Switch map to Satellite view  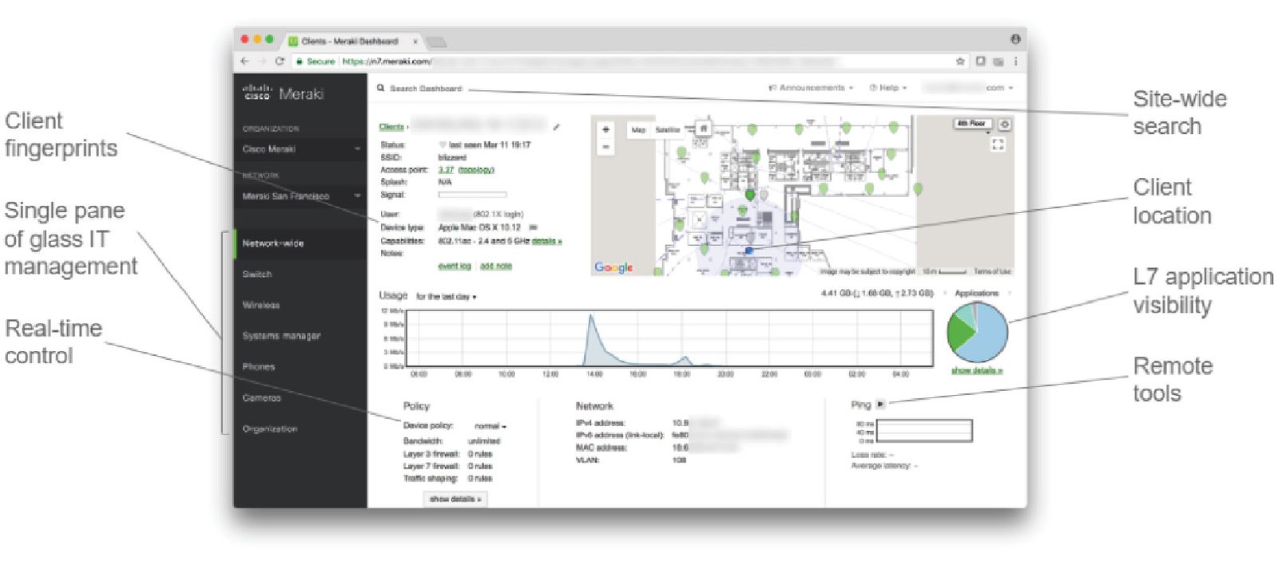[668, 129]
